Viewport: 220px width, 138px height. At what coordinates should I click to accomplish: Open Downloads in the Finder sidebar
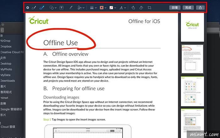point(8,81)
